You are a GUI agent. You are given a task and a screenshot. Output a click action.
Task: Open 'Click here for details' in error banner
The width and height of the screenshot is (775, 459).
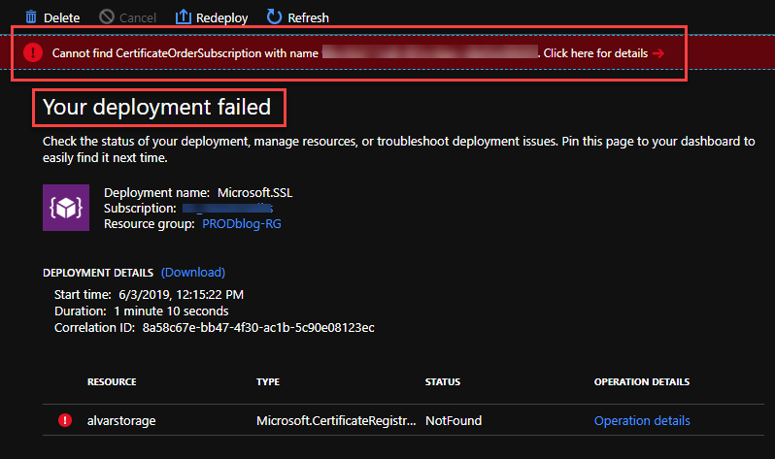(595, 53)
